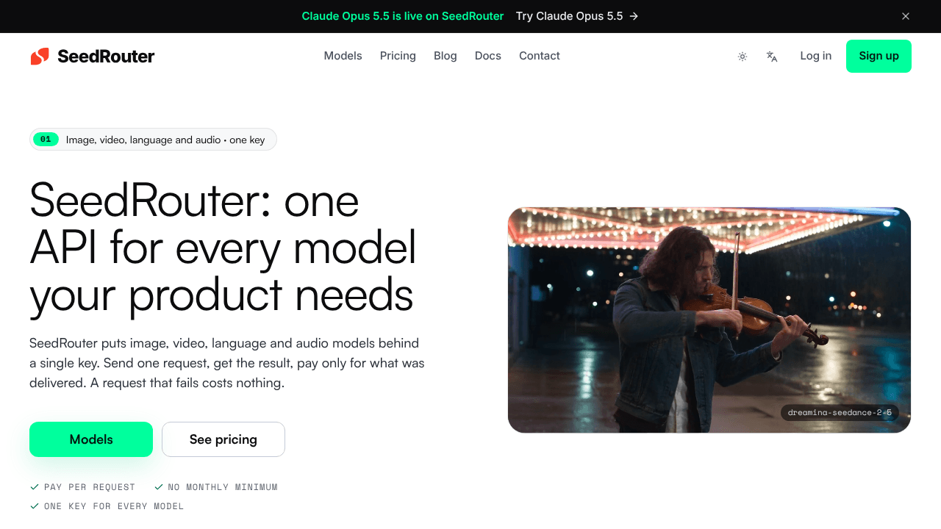This screenshot has height=529, width=941.
Task: Go to Pricing in the navigation
Action: (x=398, y=56)
